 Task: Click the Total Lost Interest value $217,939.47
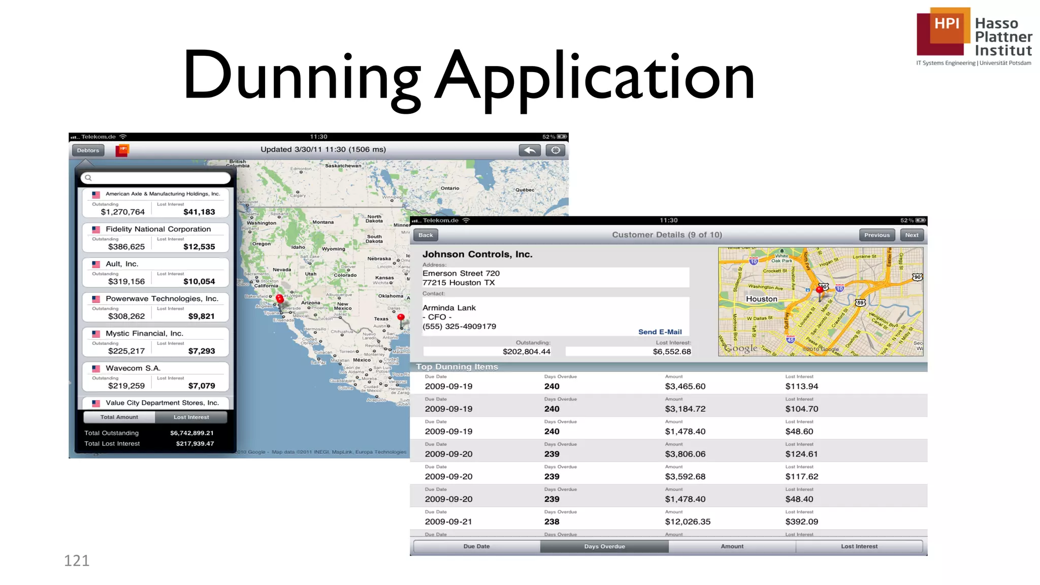(195, 444)
